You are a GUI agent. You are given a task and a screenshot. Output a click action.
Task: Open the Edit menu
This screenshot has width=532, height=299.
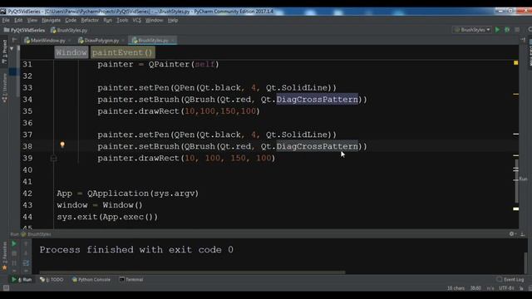pos(18,20)
